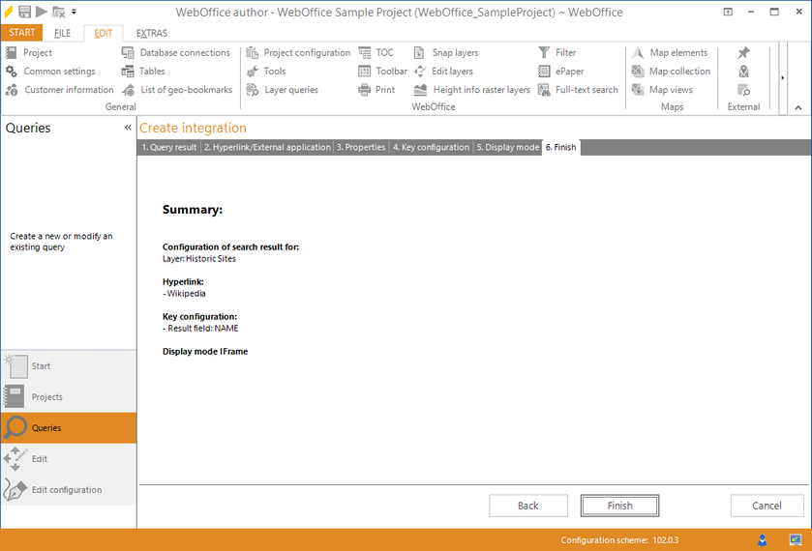The image size is (812, 551).
Task: Open the Tools ribbon item
Action: (266, 71)
